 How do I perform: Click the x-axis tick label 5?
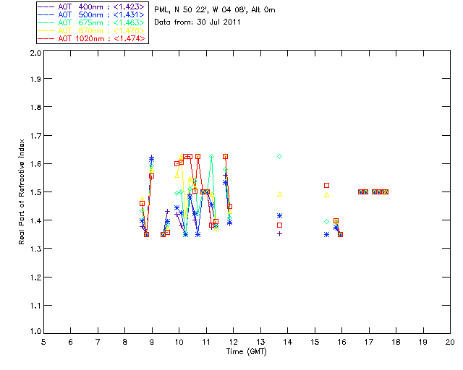[x=43, y=342]
